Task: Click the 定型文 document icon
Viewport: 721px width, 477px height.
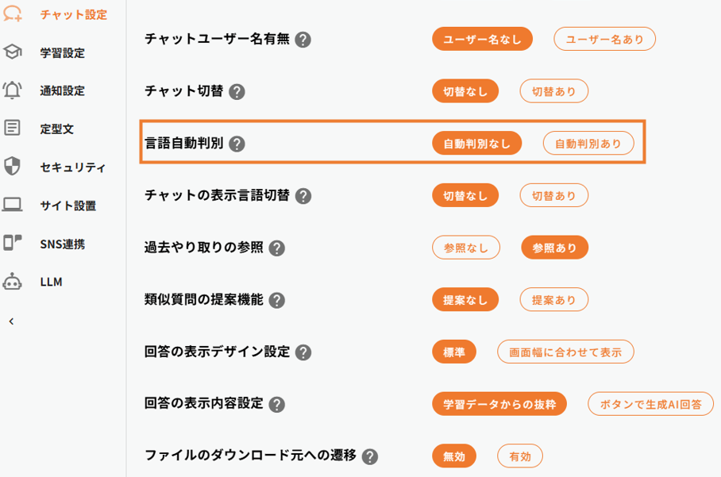Action: click(12, 129)
